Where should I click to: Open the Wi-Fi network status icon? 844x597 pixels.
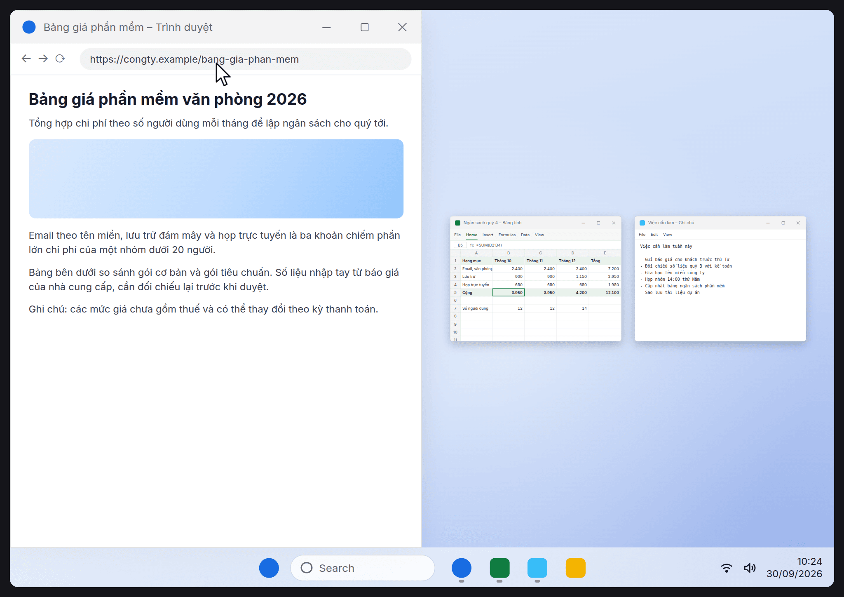(727, 568)
